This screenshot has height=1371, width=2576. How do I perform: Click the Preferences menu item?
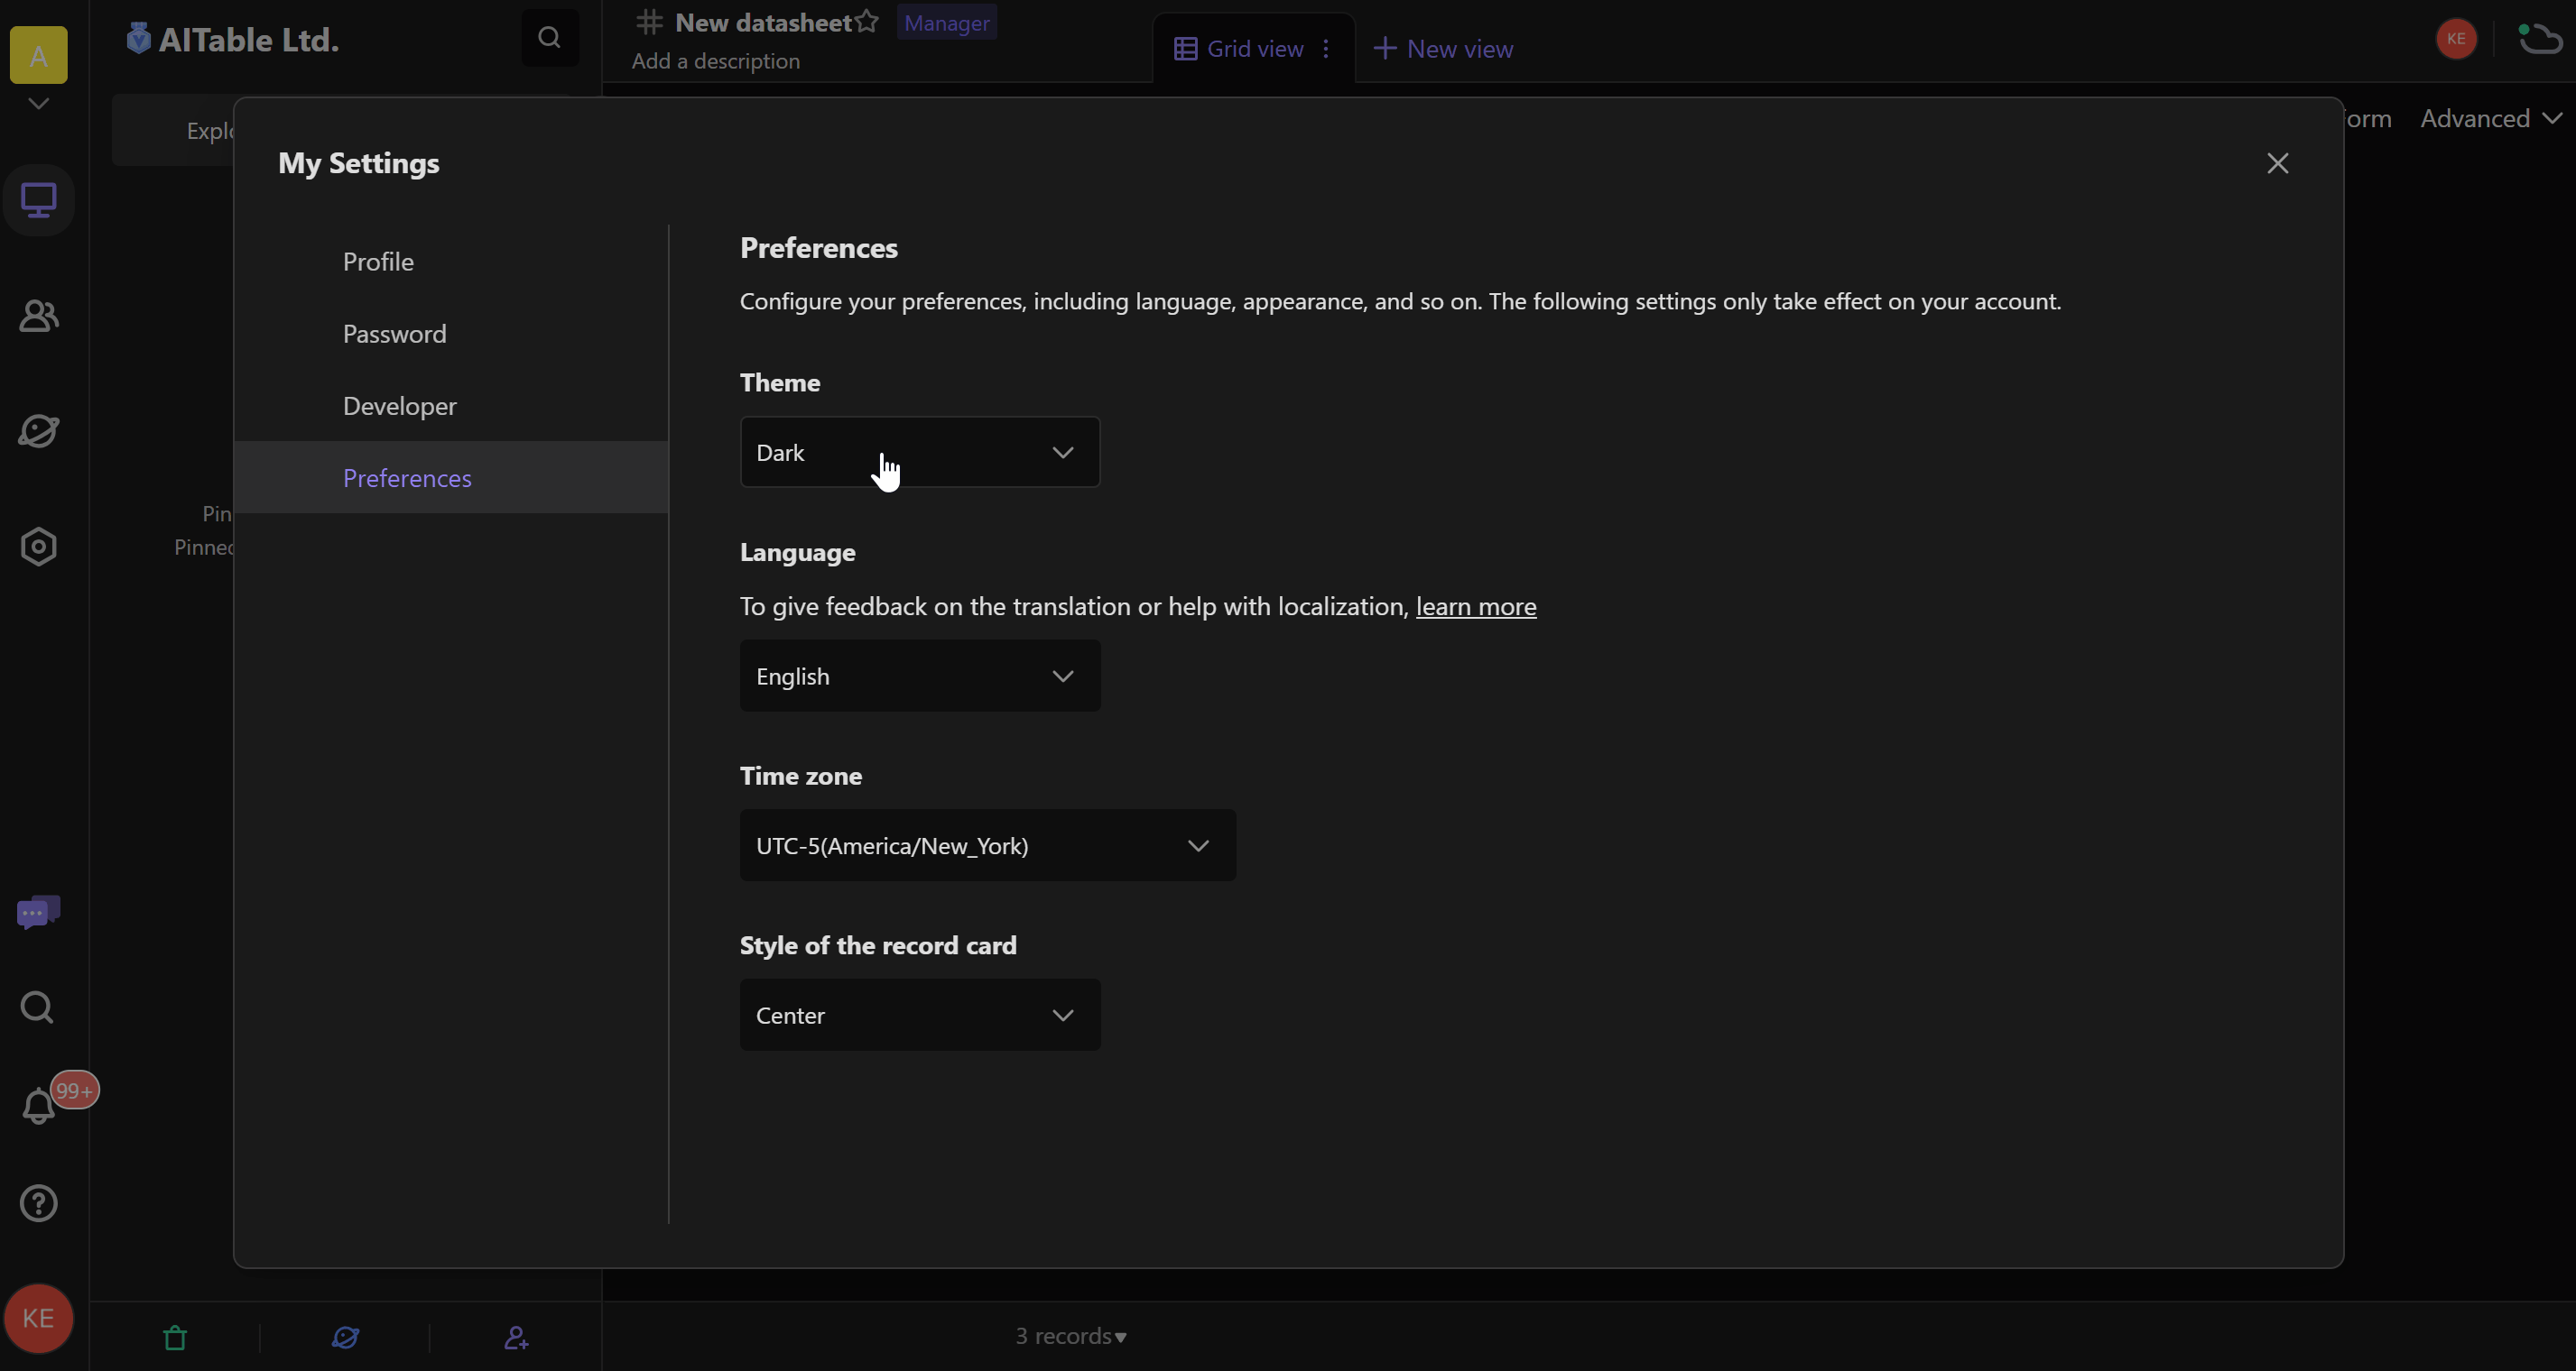[407, 477]
